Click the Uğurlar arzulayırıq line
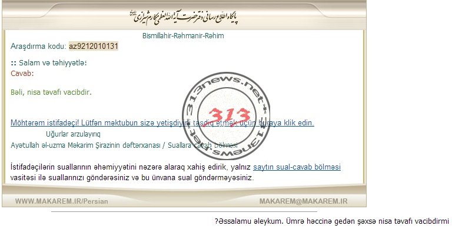 (73, 134)
